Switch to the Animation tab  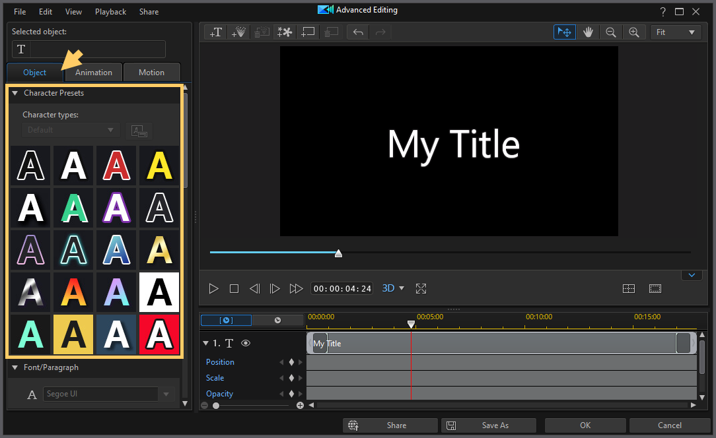pyautogui.click(x=93, y=72)
